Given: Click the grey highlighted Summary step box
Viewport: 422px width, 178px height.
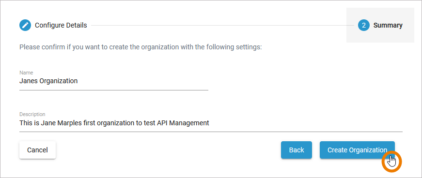Looking at the screenshot, I should point(380,25).
